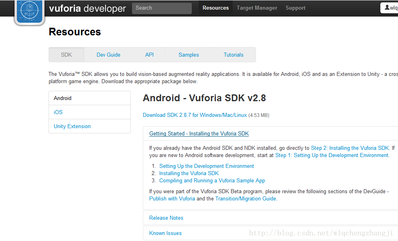Click the vuforia developer site title
Viewport: 398px width, 241px height.
pyautogui.click(x=87, y=8)
